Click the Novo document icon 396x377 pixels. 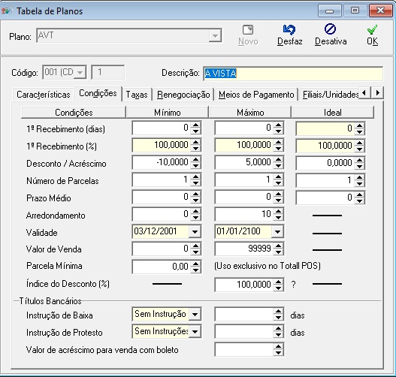tap(248, 30)
